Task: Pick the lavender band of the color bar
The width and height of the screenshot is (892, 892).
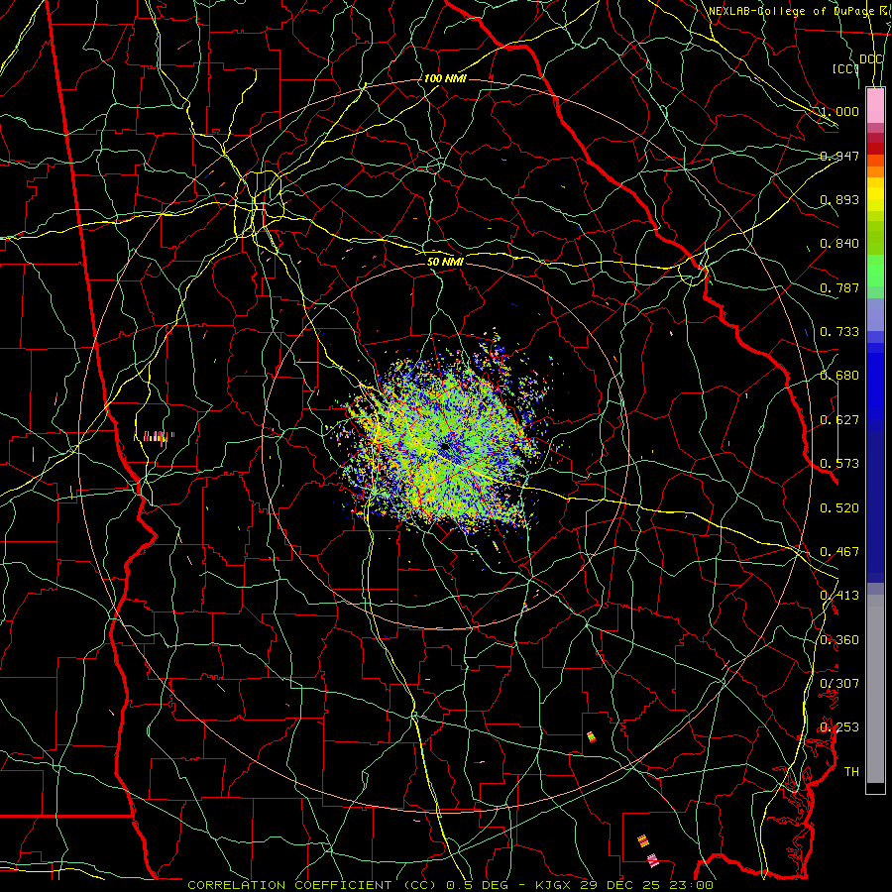Action: (x=875, y=314)
